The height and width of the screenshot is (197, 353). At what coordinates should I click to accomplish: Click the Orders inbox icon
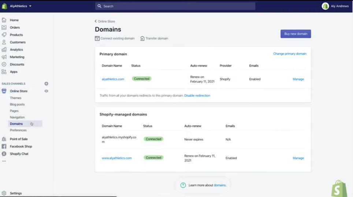click(x=4, y=27)
